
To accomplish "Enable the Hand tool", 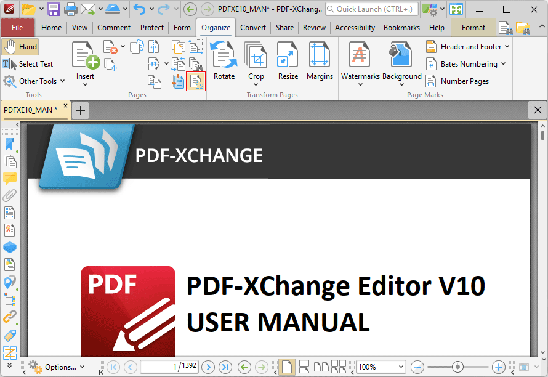I will pos(20,47).
